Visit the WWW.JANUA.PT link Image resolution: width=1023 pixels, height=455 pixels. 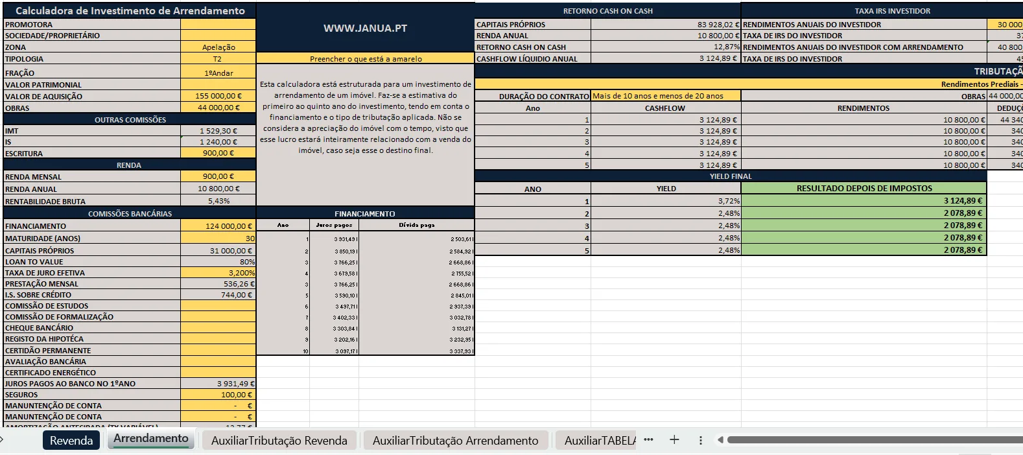coord(366,29)
